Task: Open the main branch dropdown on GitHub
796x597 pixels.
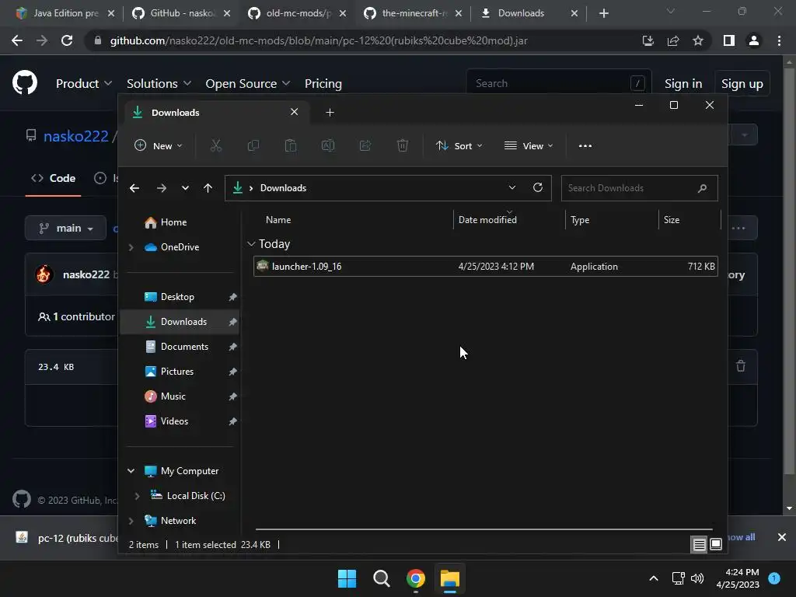Action: [x=66, y=228]
